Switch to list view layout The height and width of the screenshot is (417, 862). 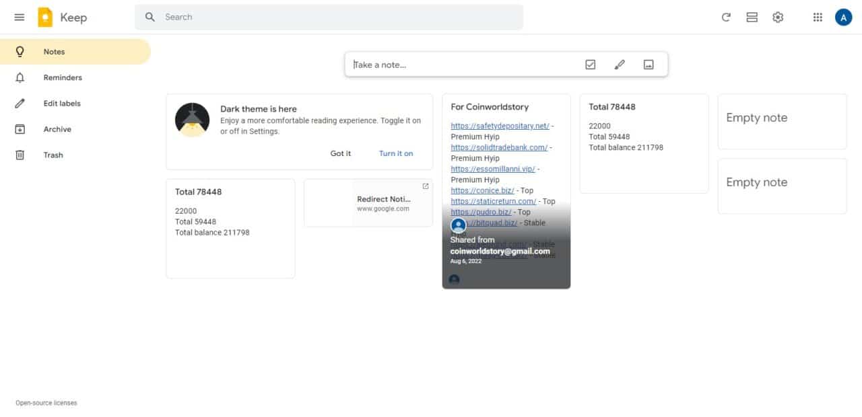(x=752, y=17)
